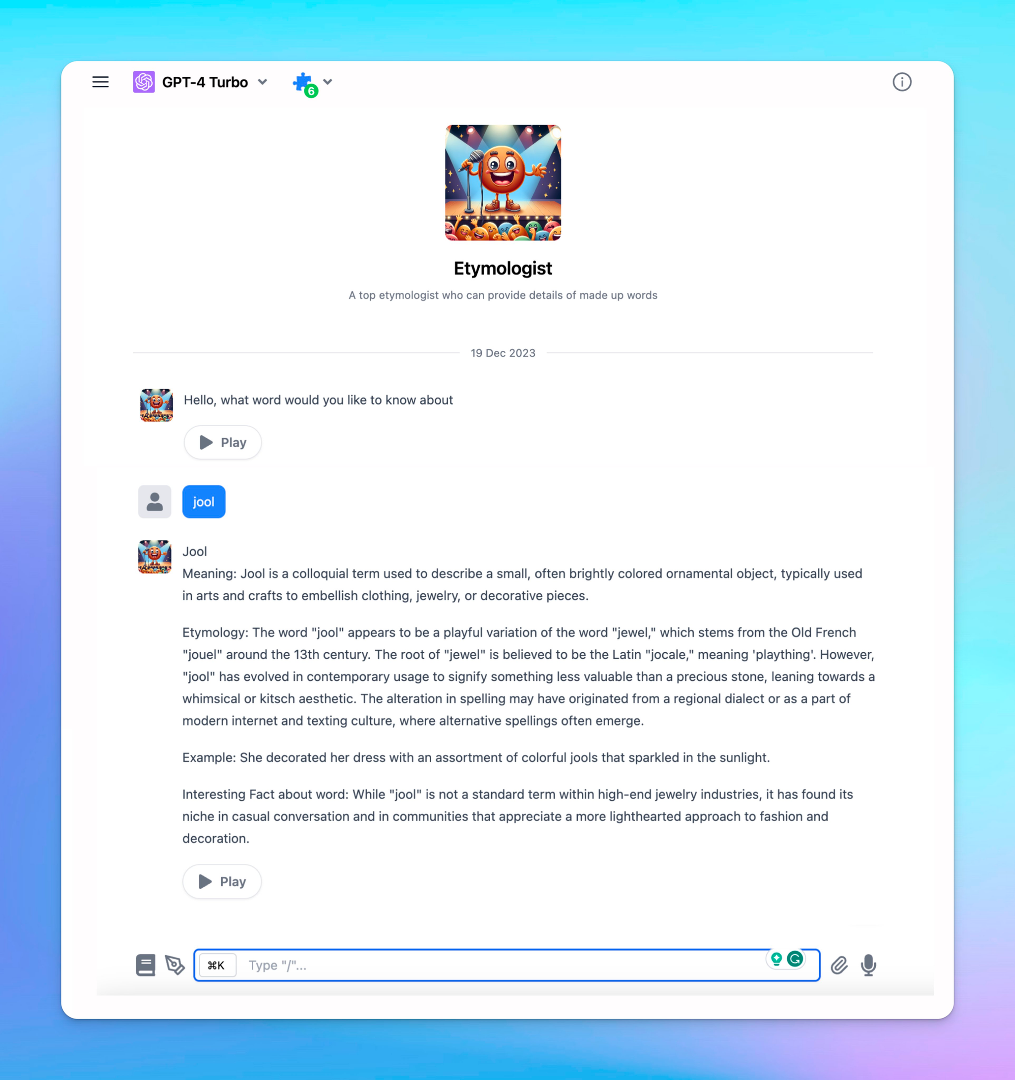Open the conversation info panel
The image size is (1015, 1080).
[902, 82]
